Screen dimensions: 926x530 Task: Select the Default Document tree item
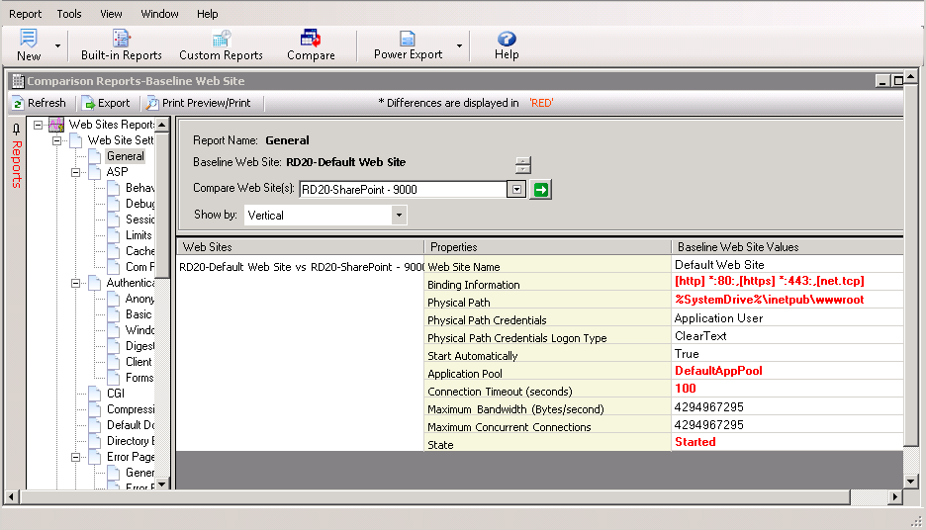tap(130, 425)
